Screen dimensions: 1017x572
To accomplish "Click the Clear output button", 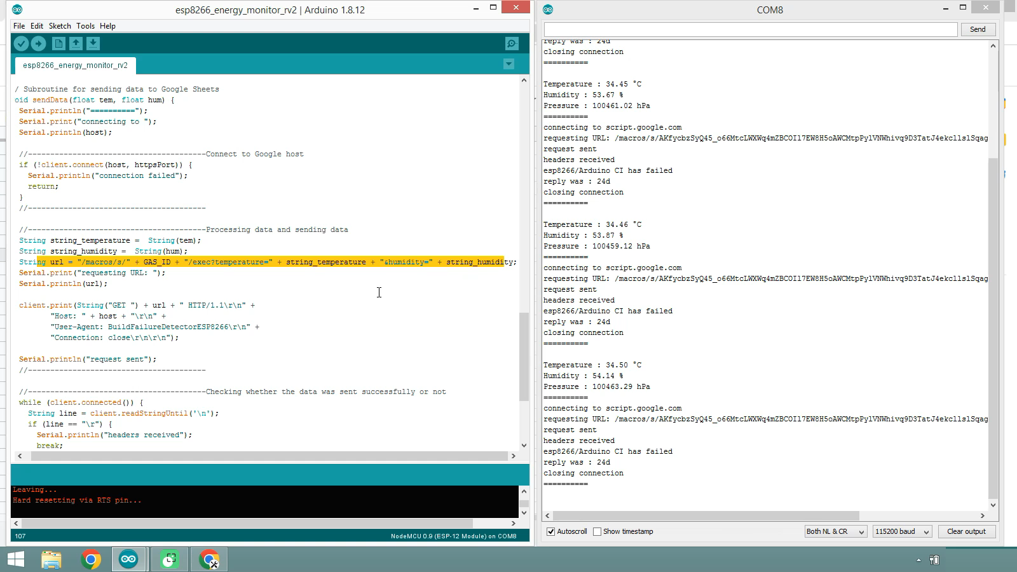I will point(966,531).
